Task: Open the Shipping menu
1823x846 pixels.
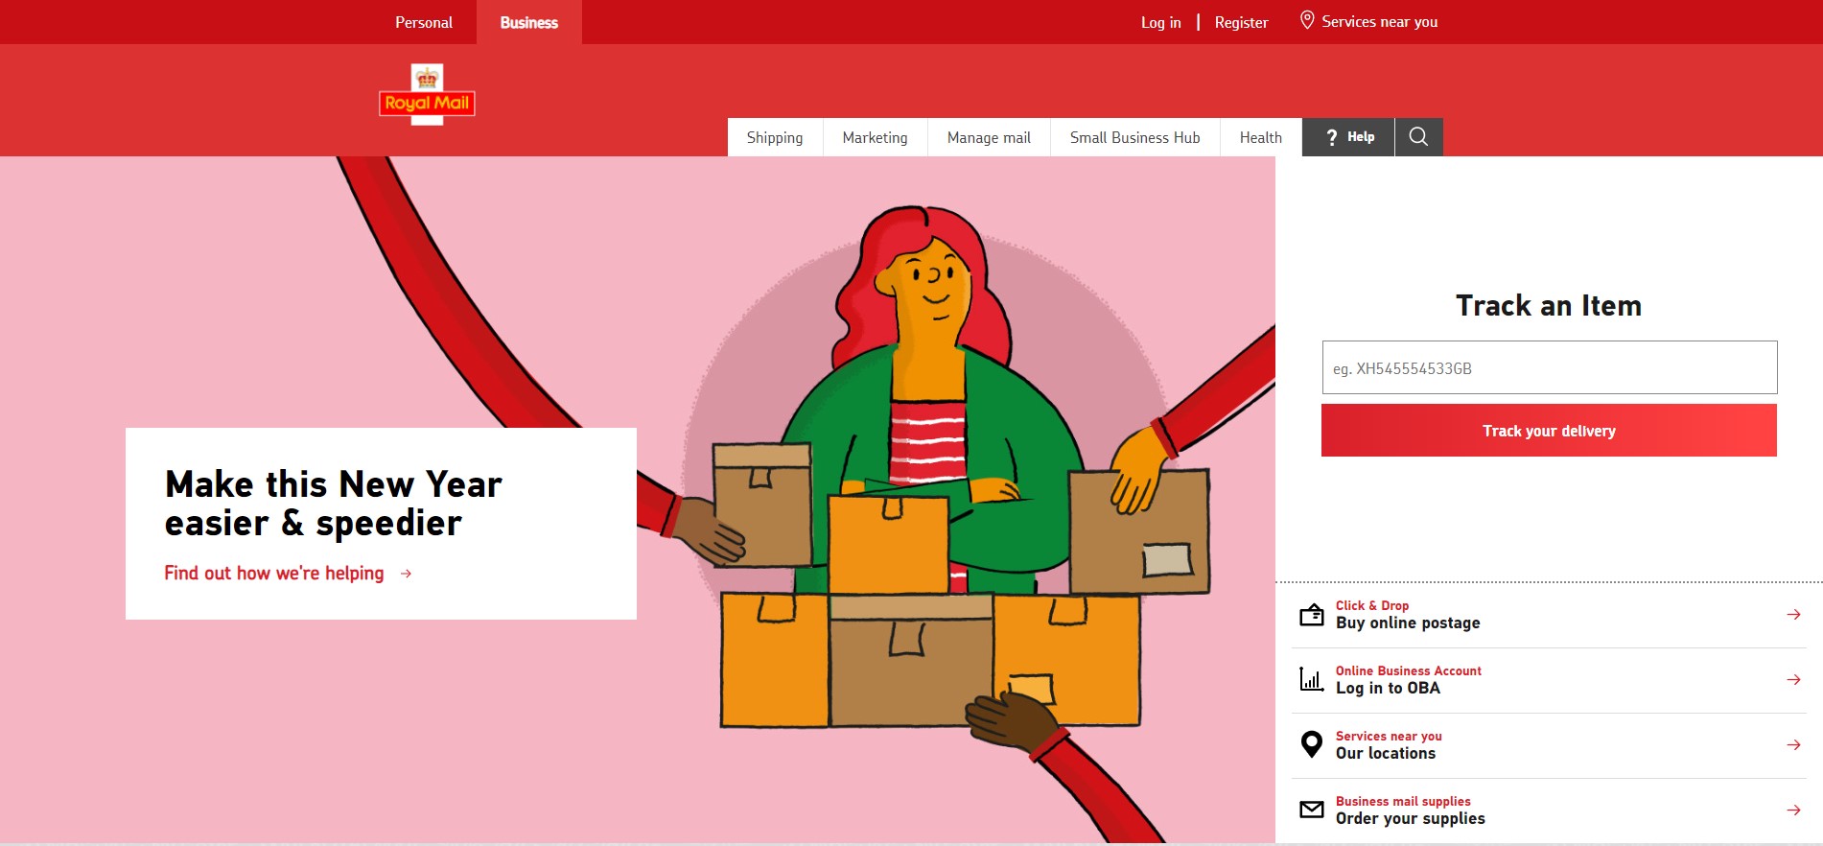Action: point(775,137)
